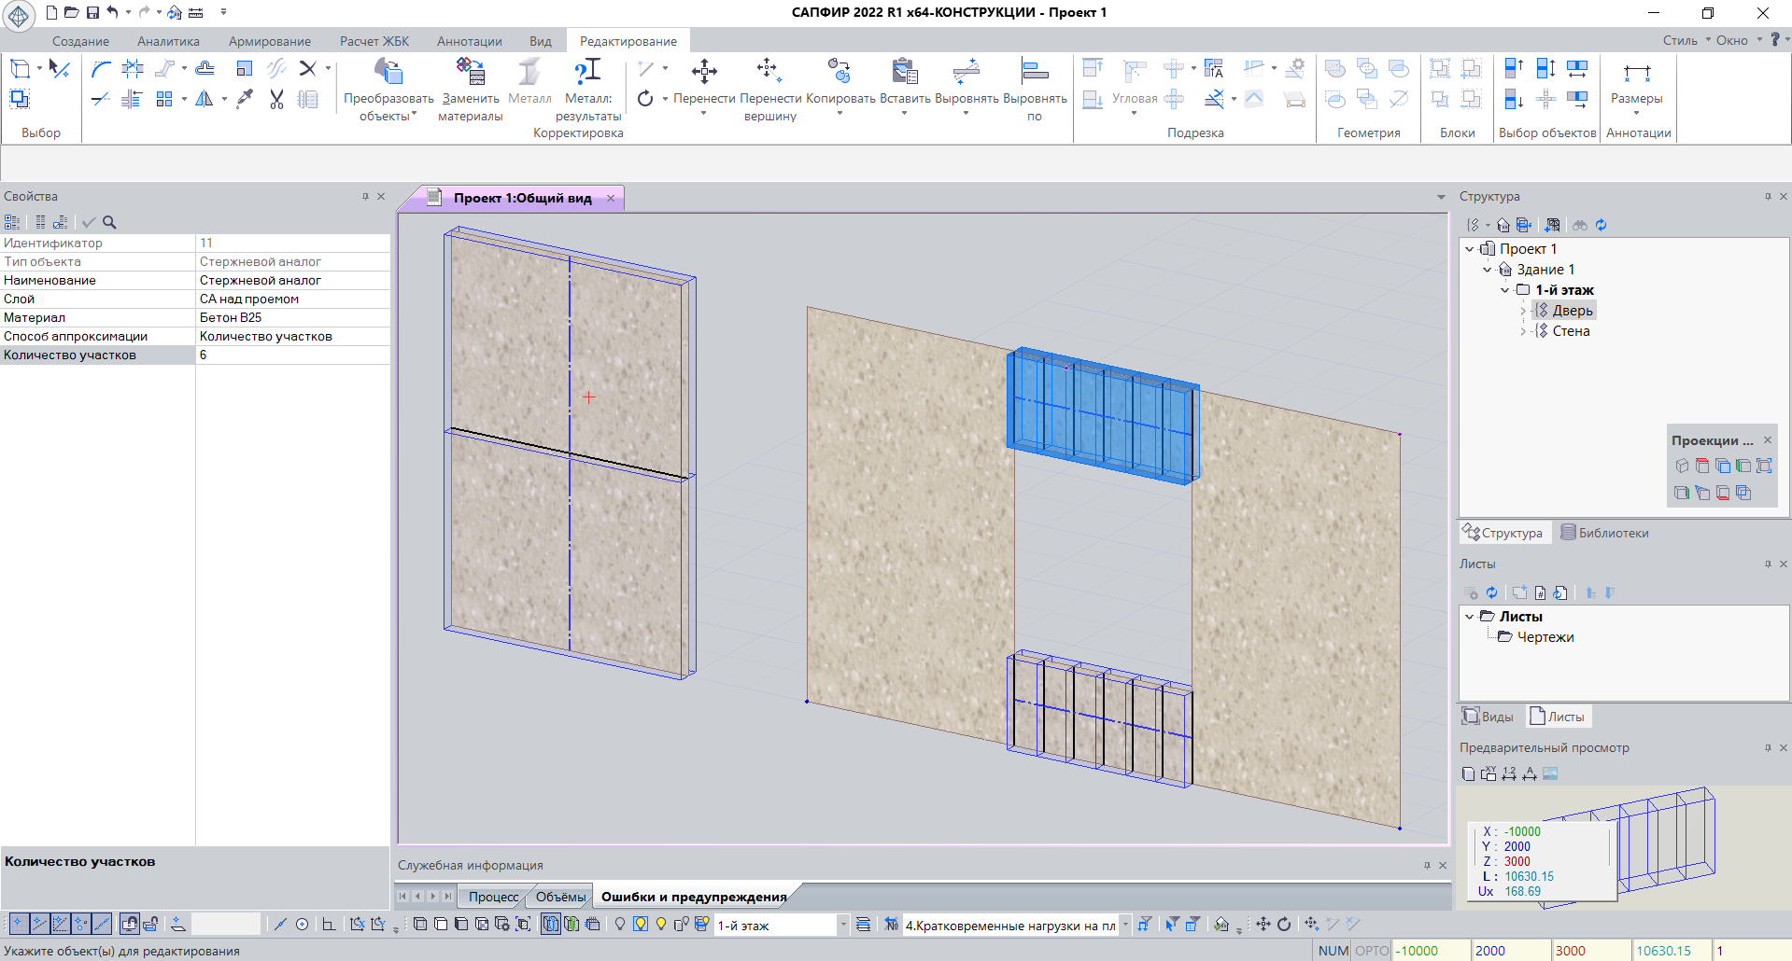Open the Dimensions (Размеры) annotation tool
This screenshot has height=961, width=1792.
(1636, 75)
